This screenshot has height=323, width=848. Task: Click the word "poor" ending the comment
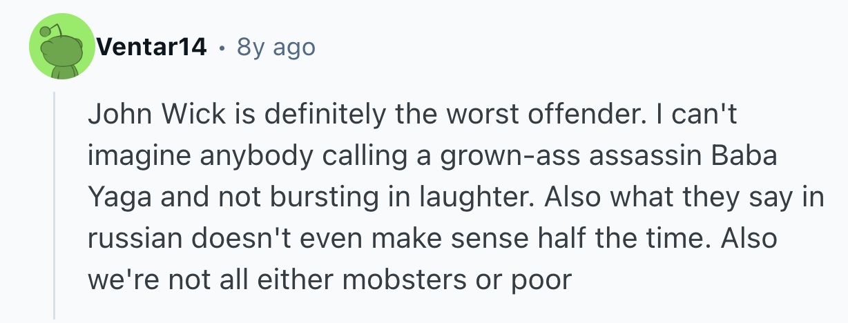point(542,281)
